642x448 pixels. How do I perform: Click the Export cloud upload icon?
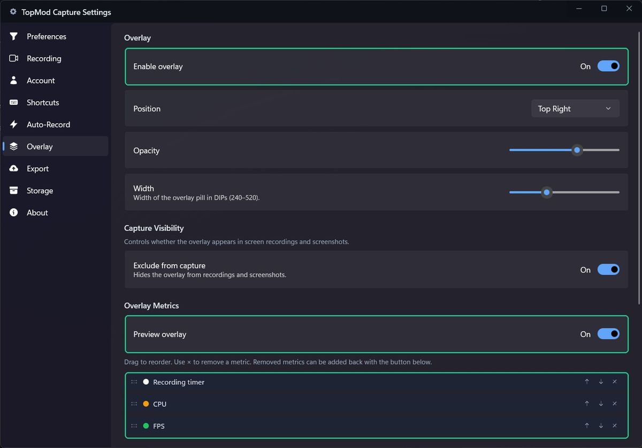[14, 169]
